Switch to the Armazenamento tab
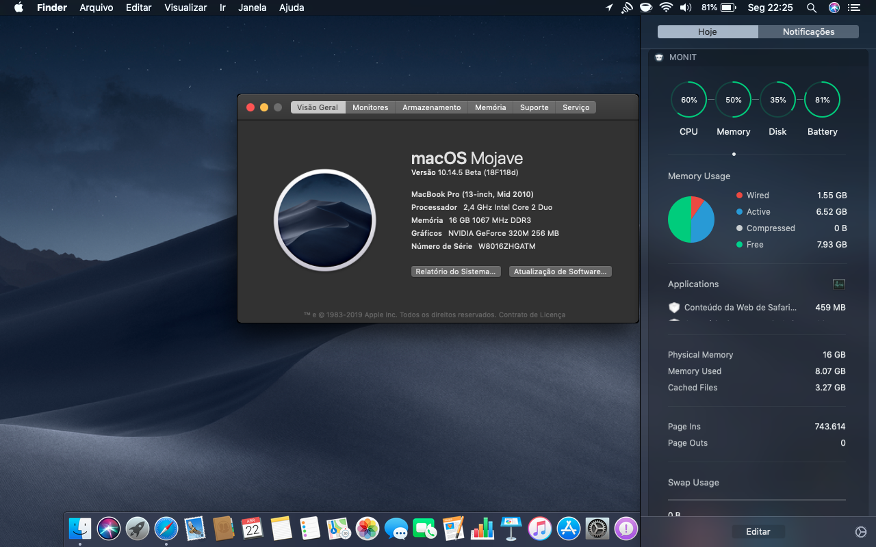 (431, 107)
